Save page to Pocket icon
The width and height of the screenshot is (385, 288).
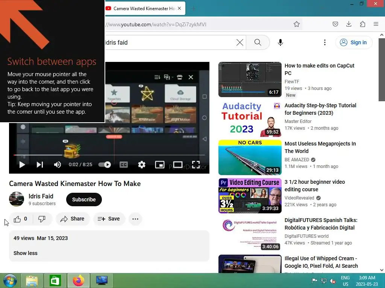[335, 24]
